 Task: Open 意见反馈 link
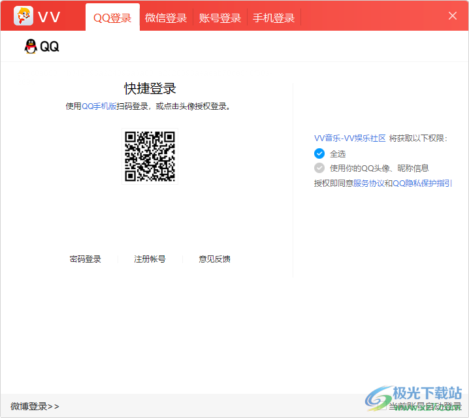(x=214, y=259)
